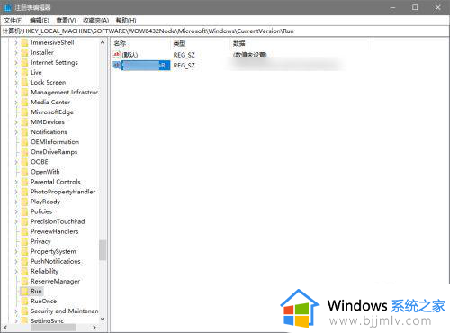450x333 pixels.
Task: Click REG_SZ in the highlighted row
Action: [184, 66]
